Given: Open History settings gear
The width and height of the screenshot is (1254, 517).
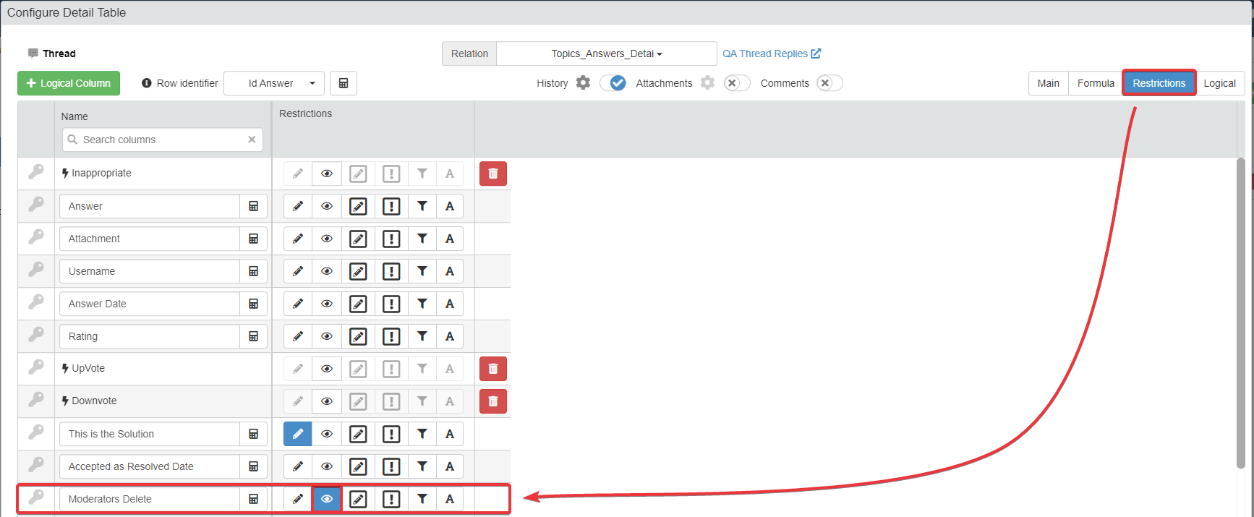Looking at the screenshot, I should [x=583, y=83].
